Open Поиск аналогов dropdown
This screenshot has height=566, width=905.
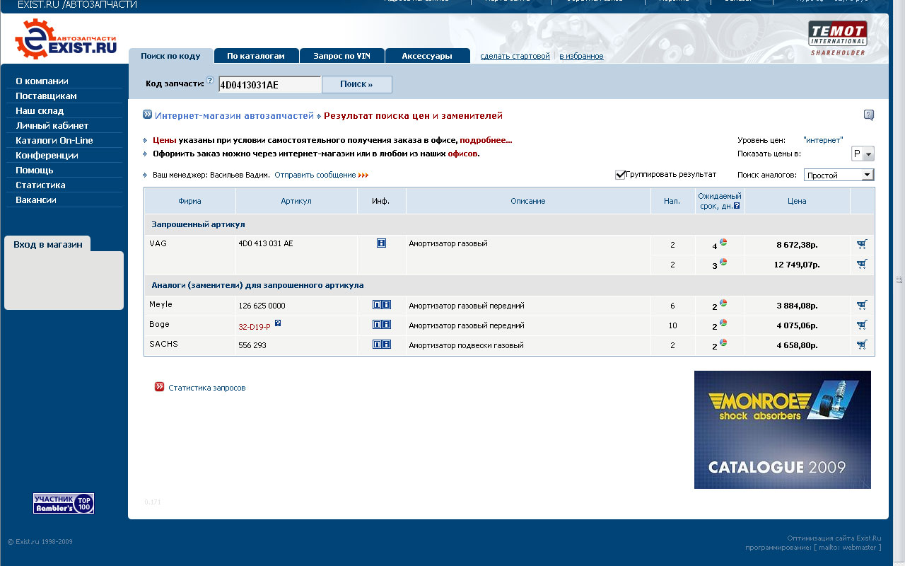(839, 175)
